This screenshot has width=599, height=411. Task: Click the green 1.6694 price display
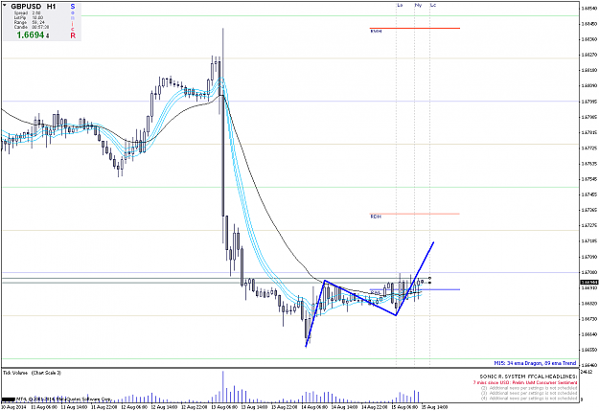coord(30,35)
